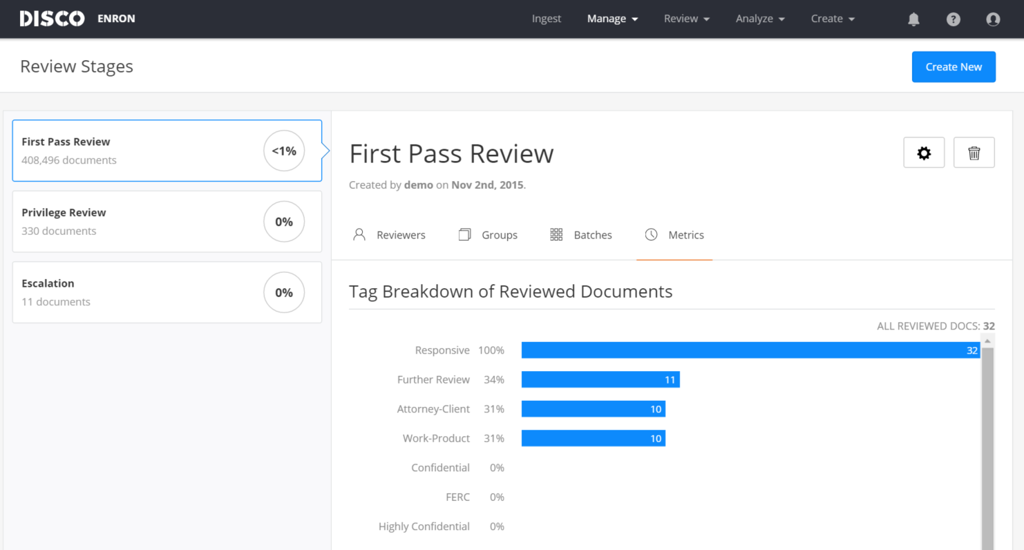Switch to the Reviewers tab
The image size is (1024, 550).
(389, 235)
